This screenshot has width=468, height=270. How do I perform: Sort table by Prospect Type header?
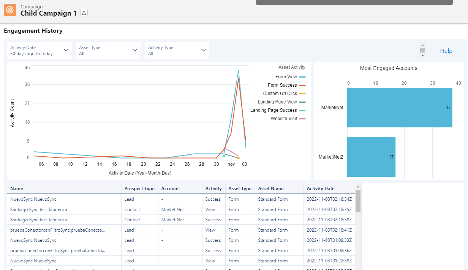[140, 189]
